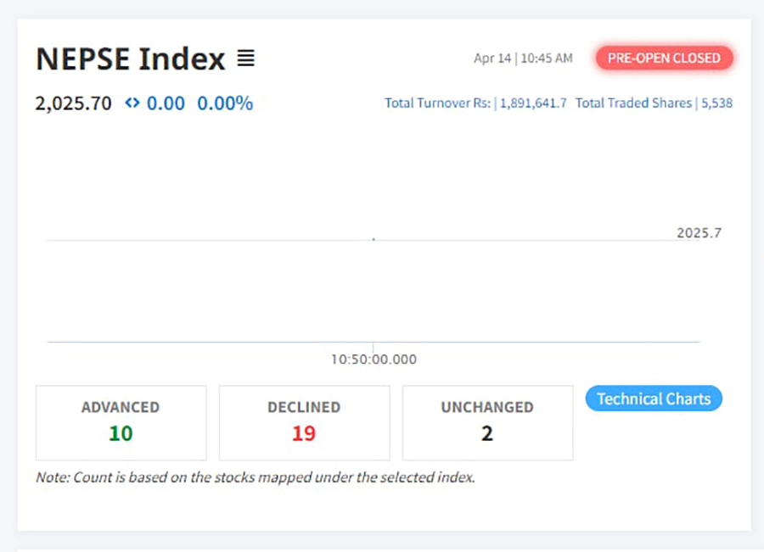Image resolution: width=764 pixels, height=552 pixels.
Task: Click the data point on the chart
Action: point(374,239)
